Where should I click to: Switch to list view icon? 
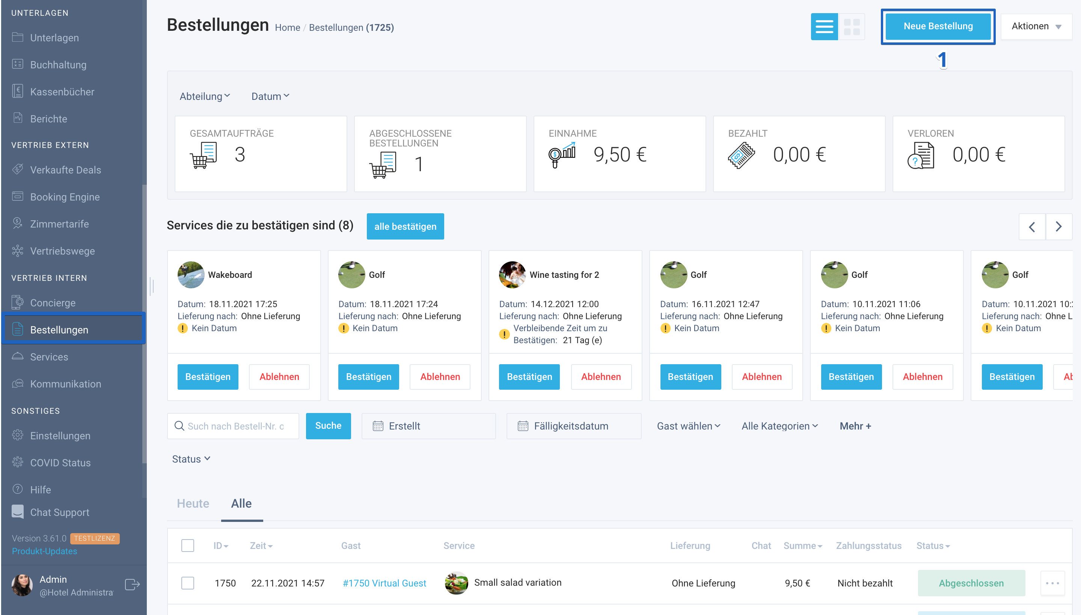point(824,27)
